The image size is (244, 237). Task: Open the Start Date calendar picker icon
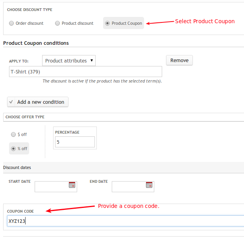pyautogui.click(x=72, y=185)
